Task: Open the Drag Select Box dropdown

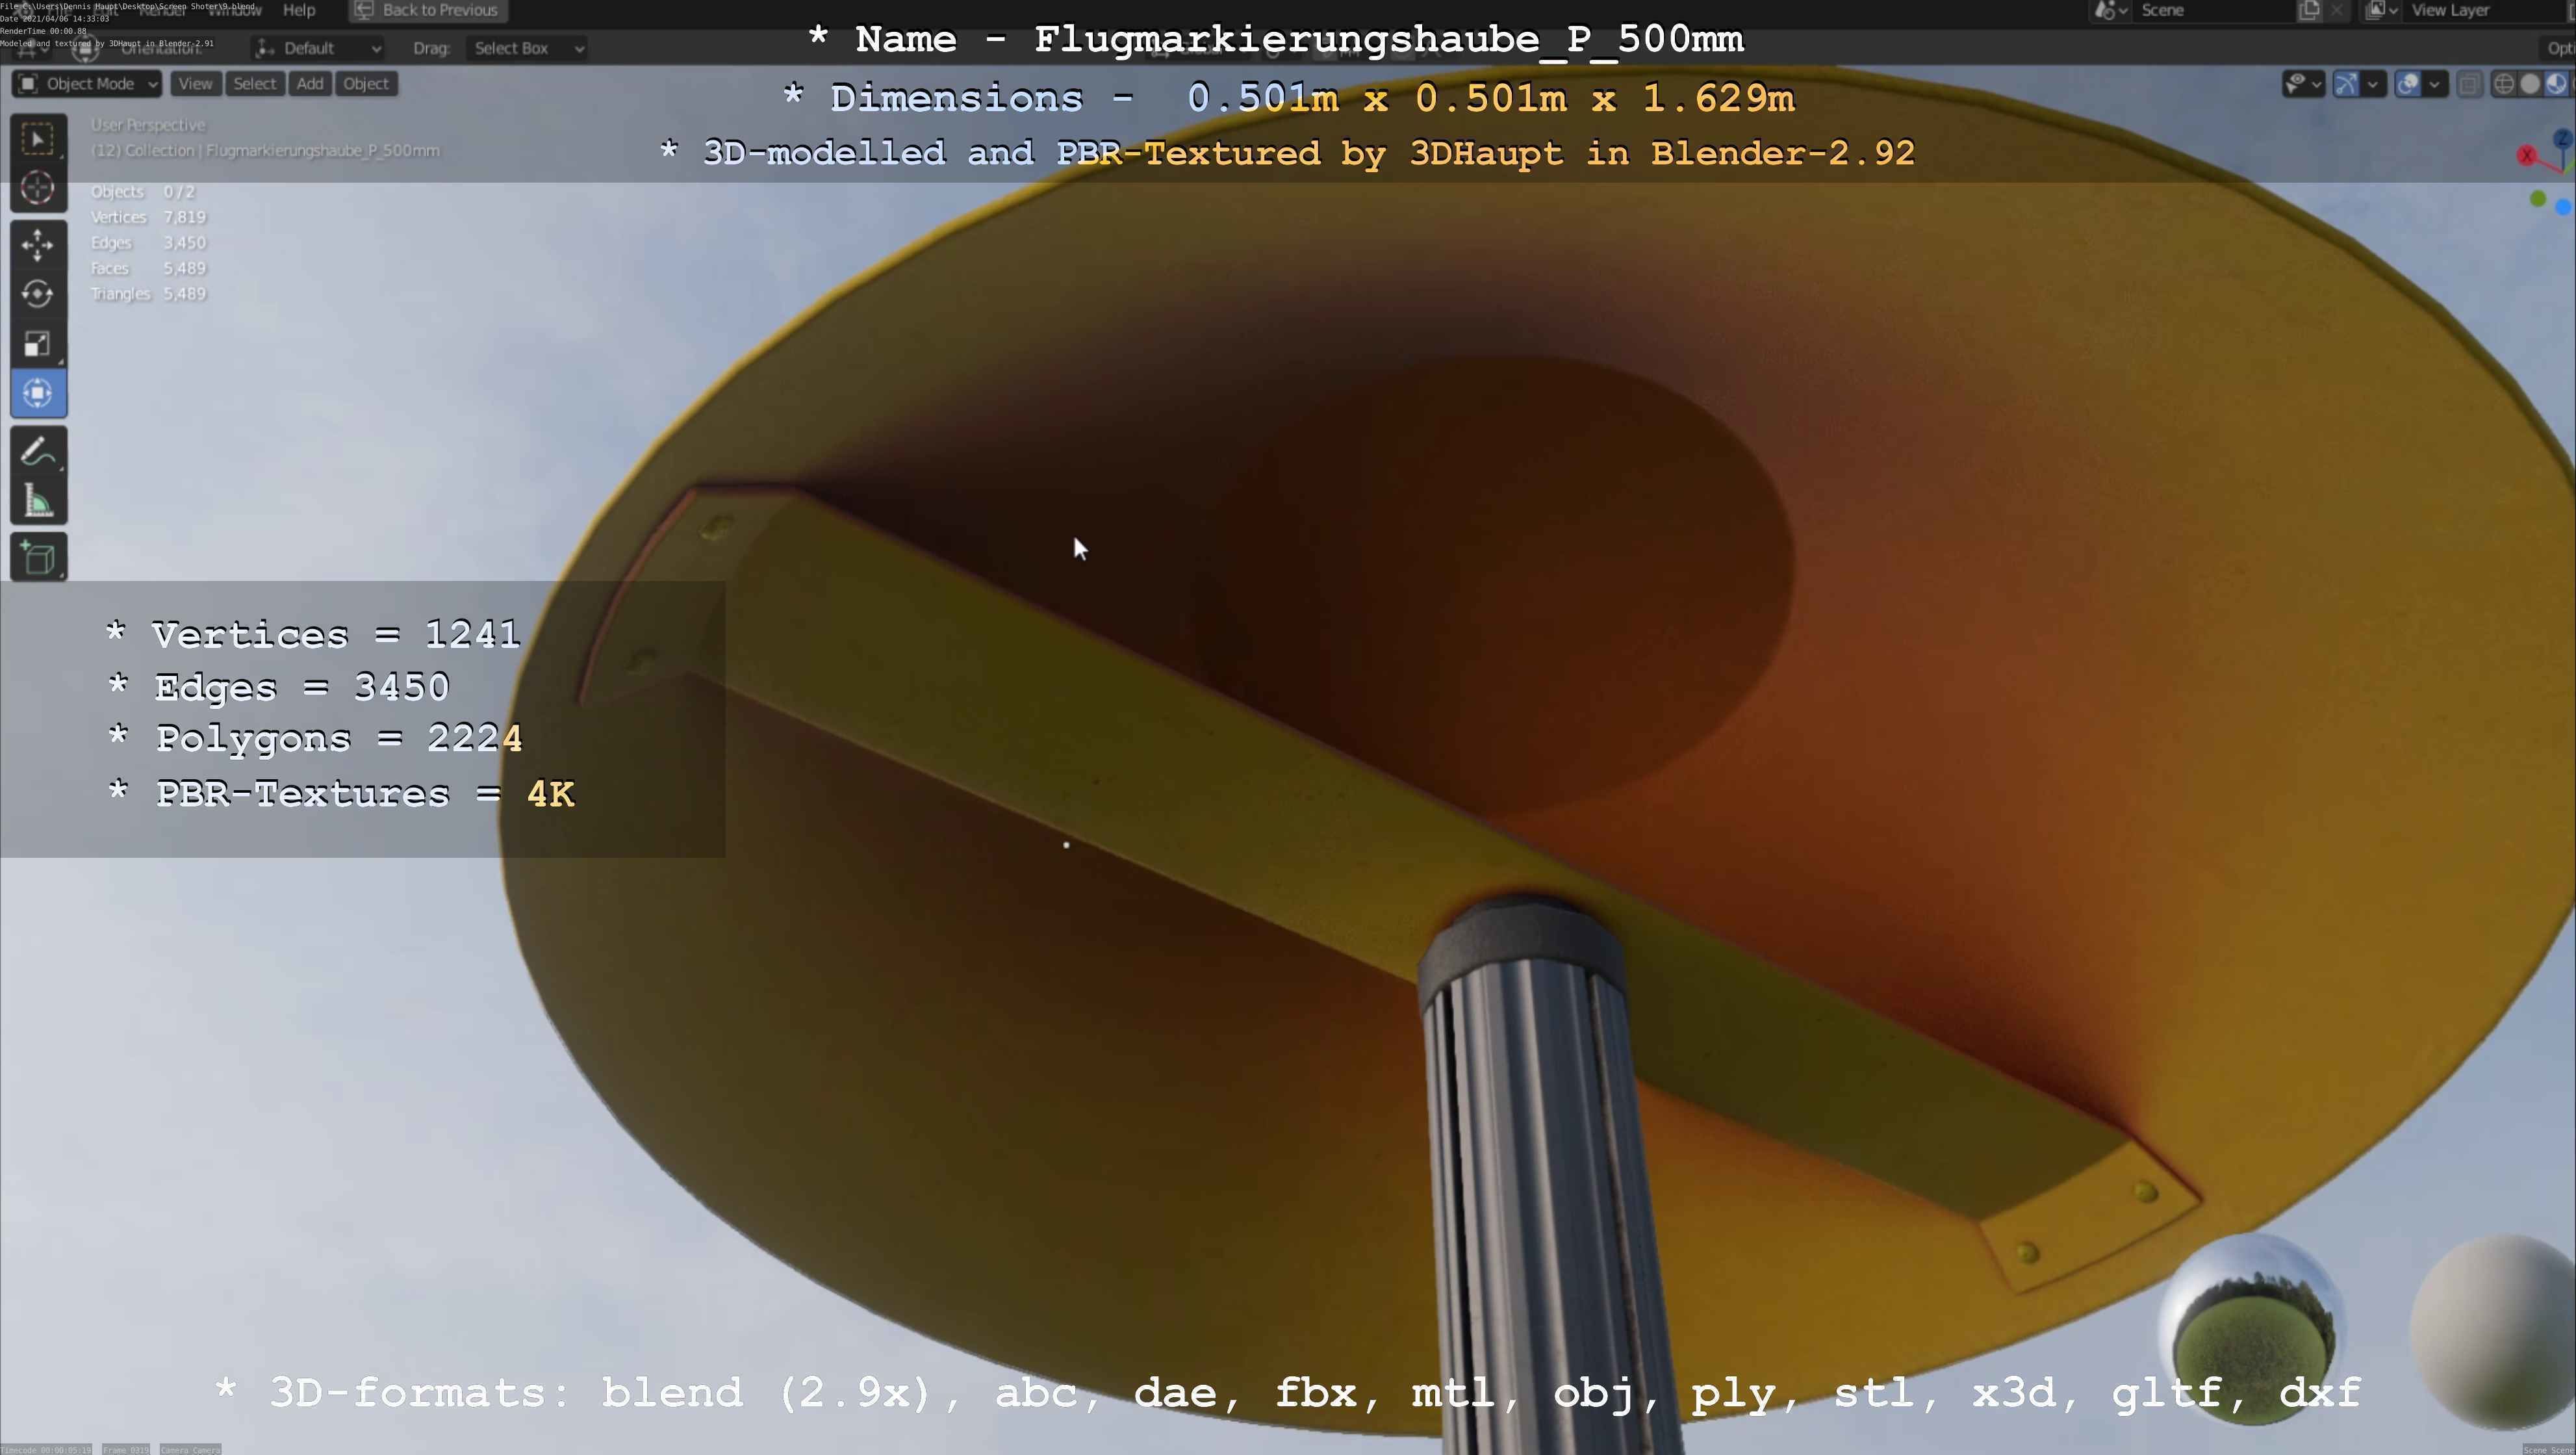Action: [x=526, y=48]
